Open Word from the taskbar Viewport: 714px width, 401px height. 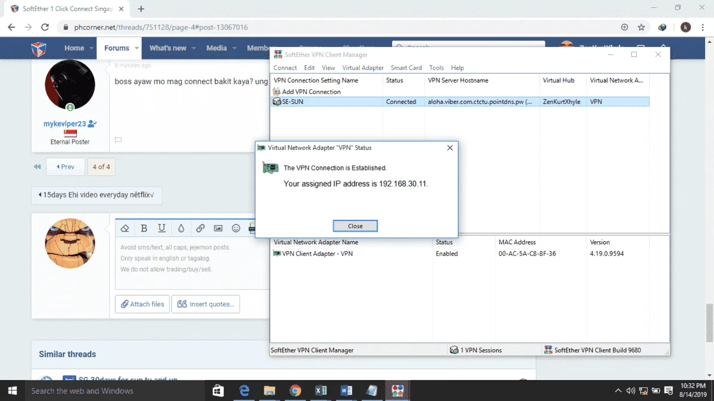click(x=346, y=390)
